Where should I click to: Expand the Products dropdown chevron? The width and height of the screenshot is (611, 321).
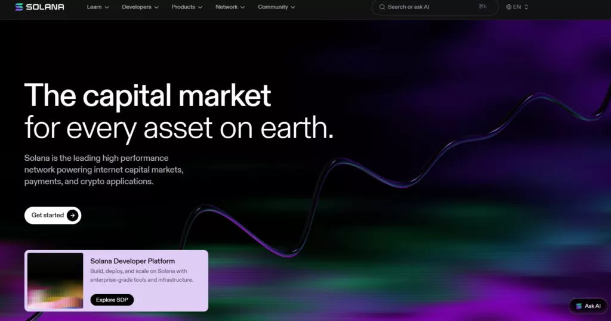tap(200, 7)
